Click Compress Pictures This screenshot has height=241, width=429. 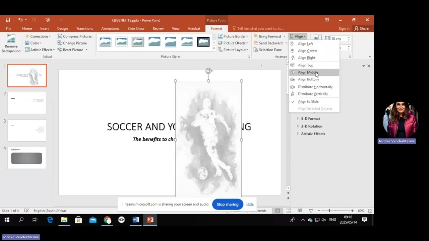tap(74, 36)
